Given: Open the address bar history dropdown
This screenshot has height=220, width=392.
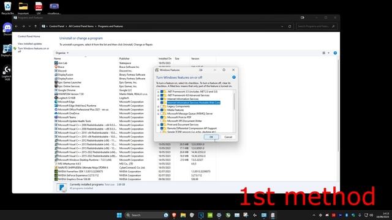Looking at the screenshot, I should (x=282, y=26).
